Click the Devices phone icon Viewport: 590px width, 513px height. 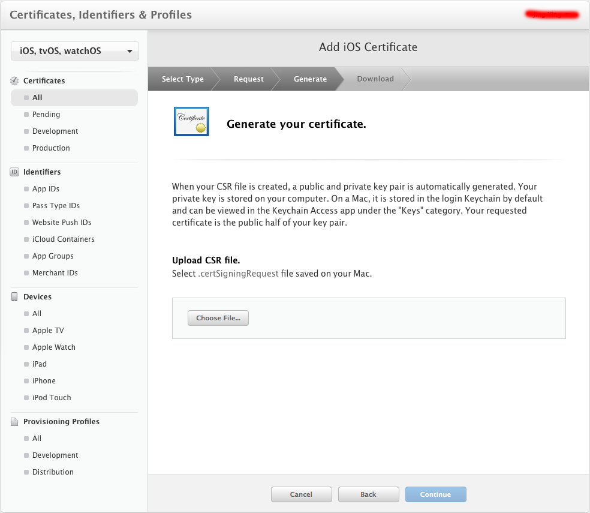pyautogui.click(x=15, y=297)
